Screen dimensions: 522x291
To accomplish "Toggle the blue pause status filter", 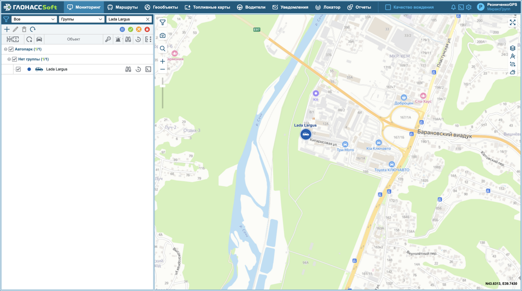I will tap(122, 29).
